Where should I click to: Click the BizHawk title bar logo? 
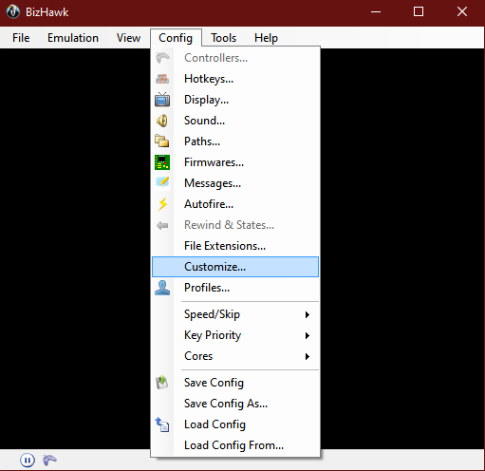click(x=13, y=12)
